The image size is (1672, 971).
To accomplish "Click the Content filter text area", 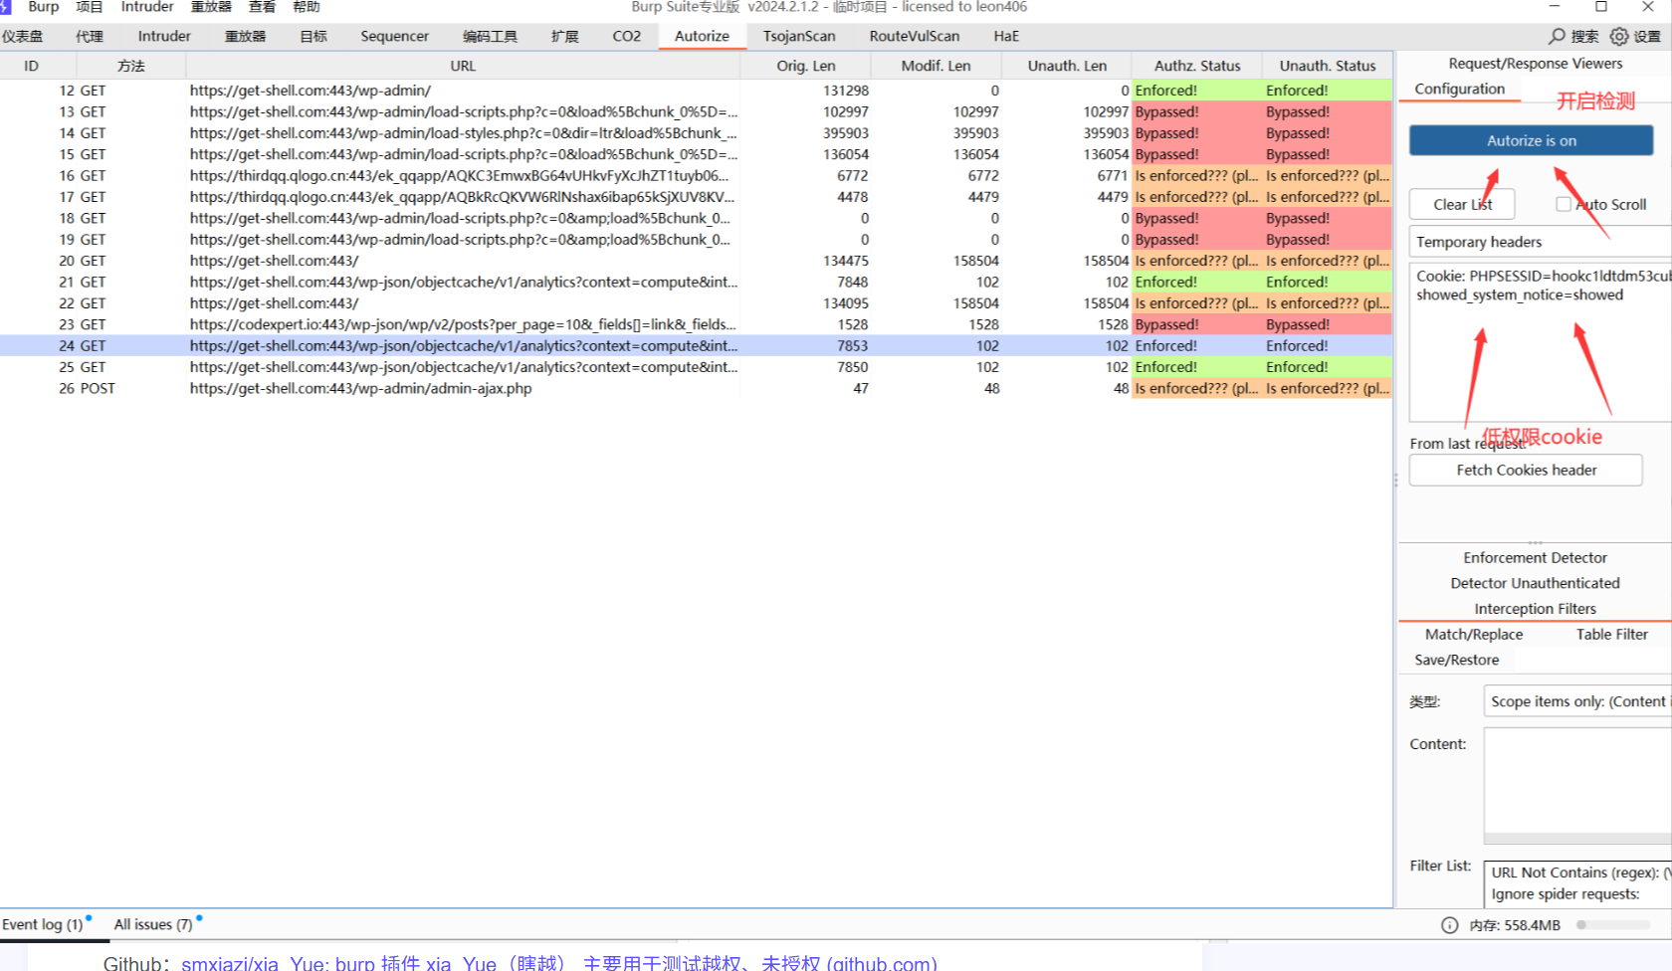I will tap(1576, 780).
